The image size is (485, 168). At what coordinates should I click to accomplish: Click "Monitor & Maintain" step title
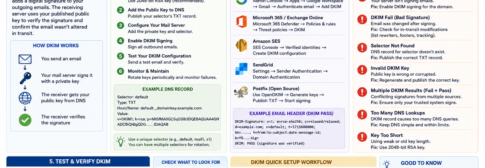coord(148,71)
